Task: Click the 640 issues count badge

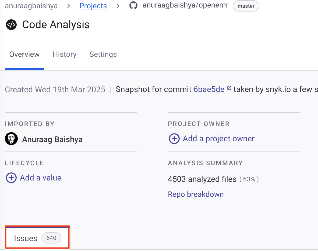Action: click(x=51, y=238)
